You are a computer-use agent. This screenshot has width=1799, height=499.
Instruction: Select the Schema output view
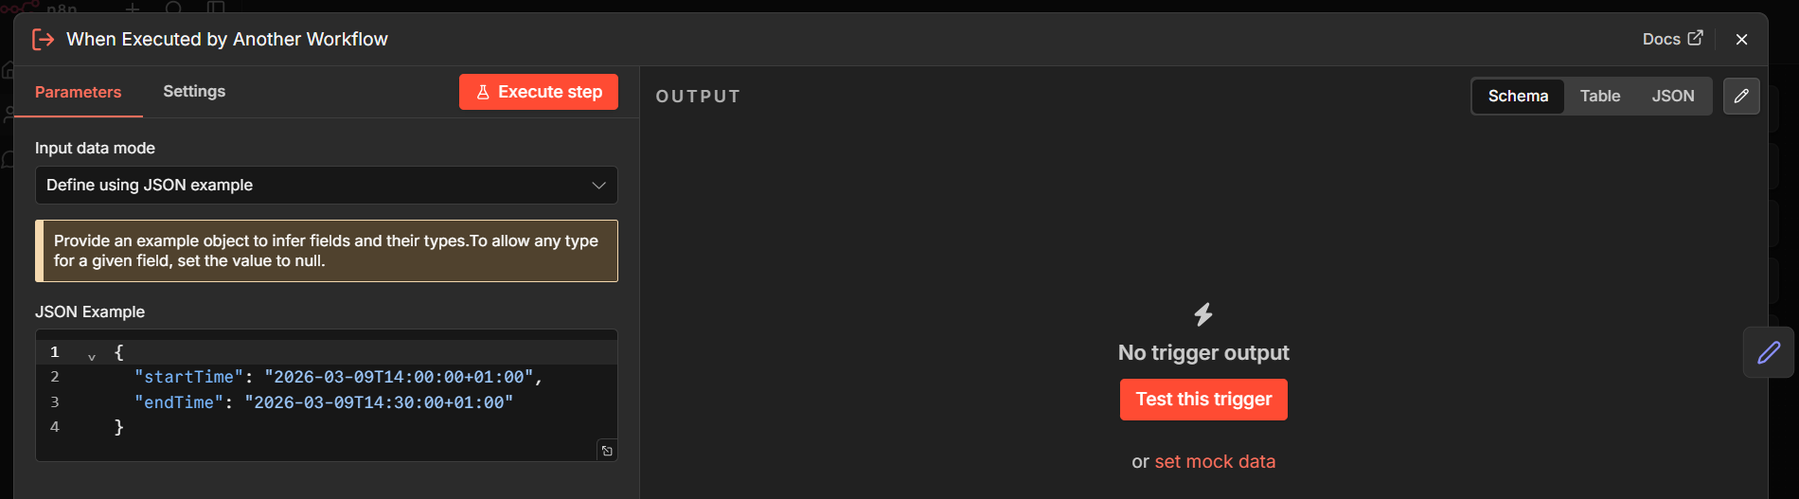click(1517, 96)
